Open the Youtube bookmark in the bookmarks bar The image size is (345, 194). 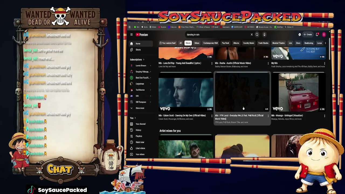[162, 27]
